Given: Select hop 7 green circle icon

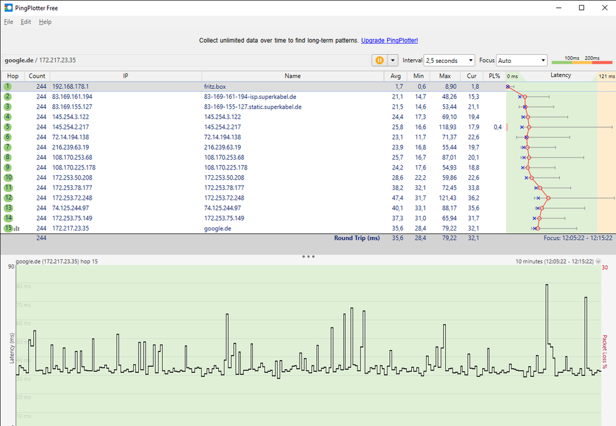Looking at the screenshot, I should point(8,147).
